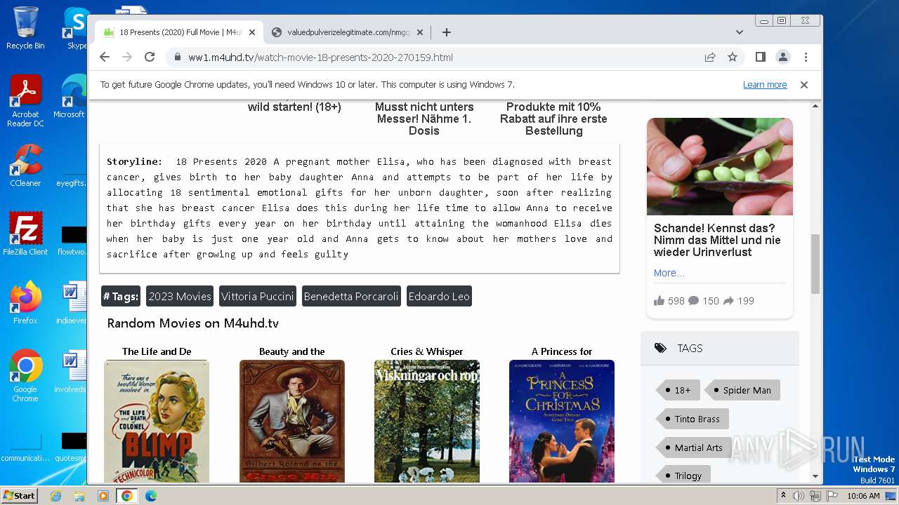Open Recycle Bin desktop icon
The image size is (899, 505).
pyautogui.click(x=25, y=28)
